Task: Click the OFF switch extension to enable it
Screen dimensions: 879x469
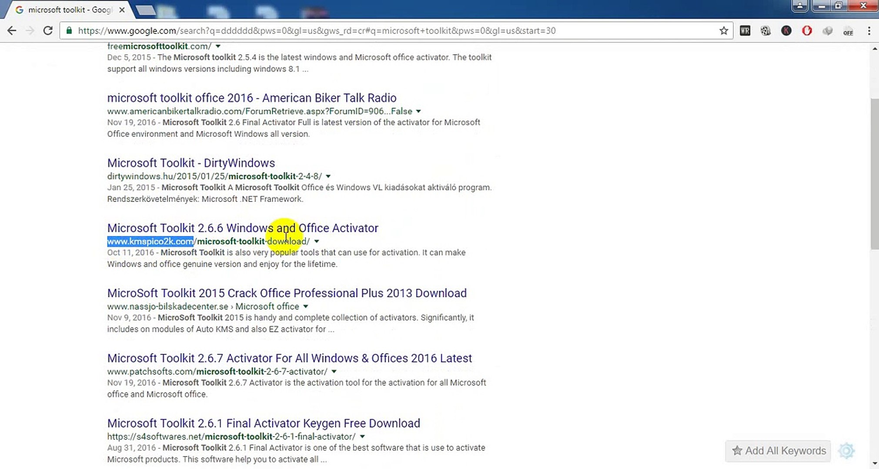Action: point(848,31)
